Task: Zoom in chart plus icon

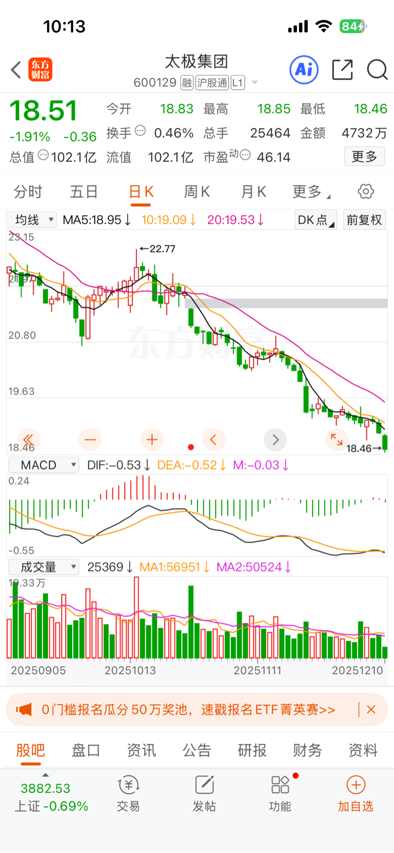Action: pos(152,440)
